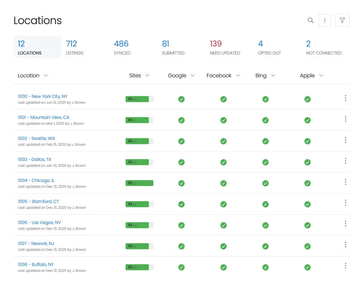
Task: Open the 1000 - New York City, NY link
Action: point(42,96)
